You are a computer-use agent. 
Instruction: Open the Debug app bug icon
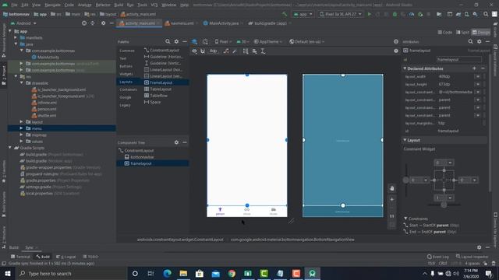[395, 14]
